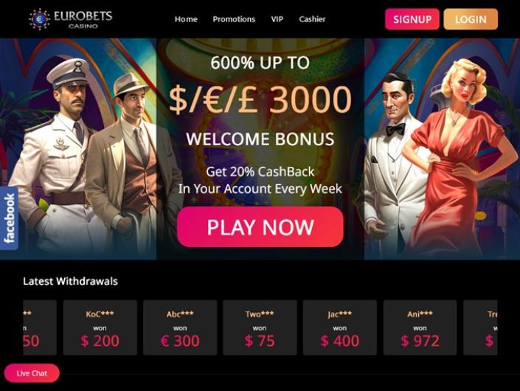This screenshot has height=391, width=520.
Task: Go to the Promotions page
Action: [234, 19]
